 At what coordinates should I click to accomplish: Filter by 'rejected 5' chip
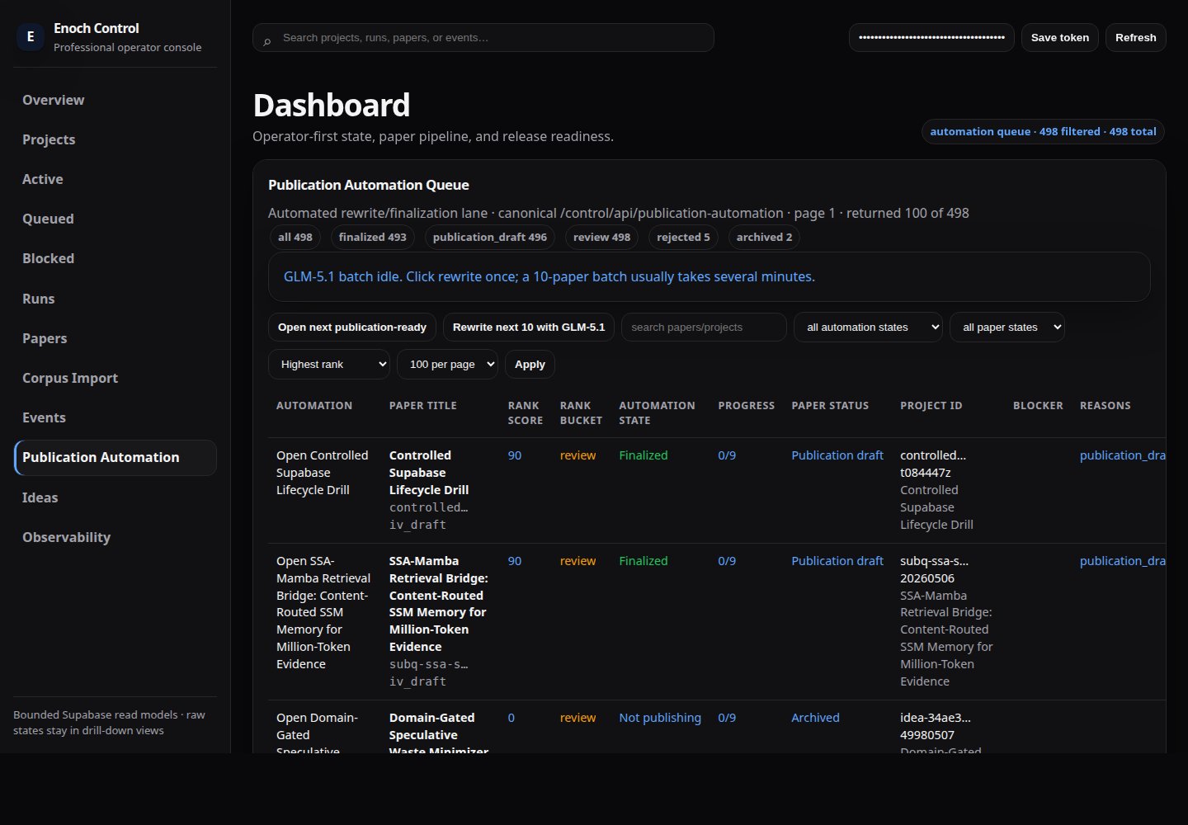[x=683, y=237]
